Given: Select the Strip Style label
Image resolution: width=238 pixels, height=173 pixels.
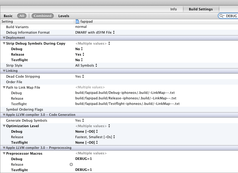Looking at the screenshot, I should click(14, 65).
